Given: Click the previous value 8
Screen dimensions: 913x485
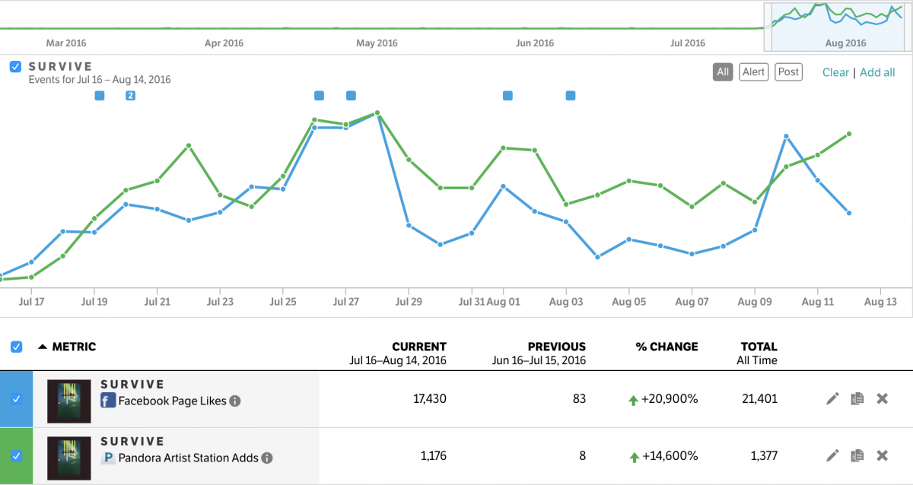Looking at the screenshot, I should (x=582, y=456).
